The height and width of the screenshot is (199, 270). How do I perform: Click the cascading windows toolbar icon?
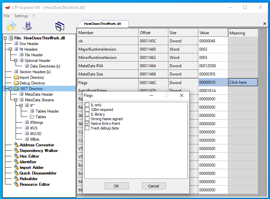(60, 26)
